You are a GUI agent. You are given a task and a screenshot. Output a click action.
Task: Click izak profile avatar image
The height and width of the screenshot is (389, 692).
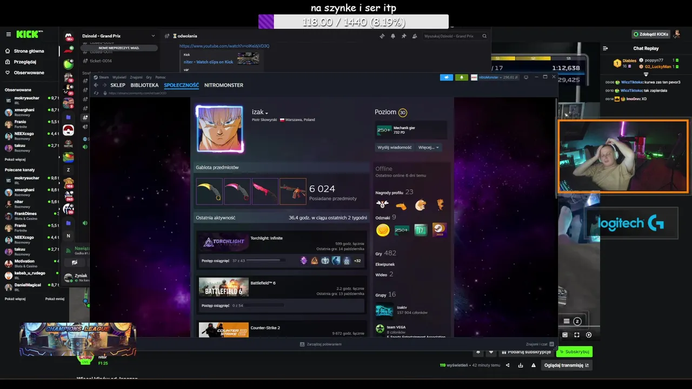click(x=219, y=129)
